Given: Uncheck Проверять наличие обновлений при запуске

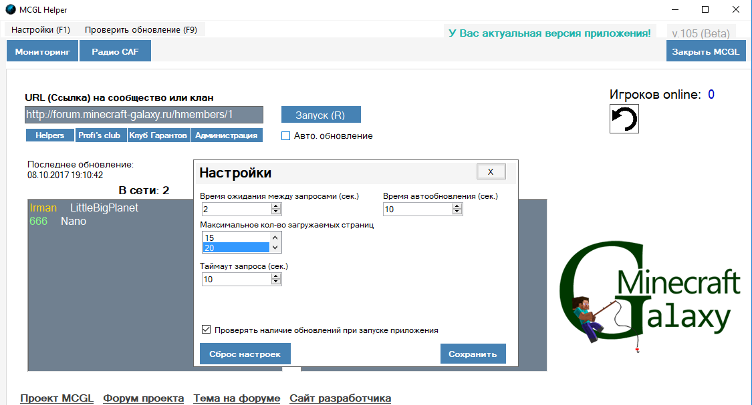Looking at the screenshot, I should (x=207, y=330).
